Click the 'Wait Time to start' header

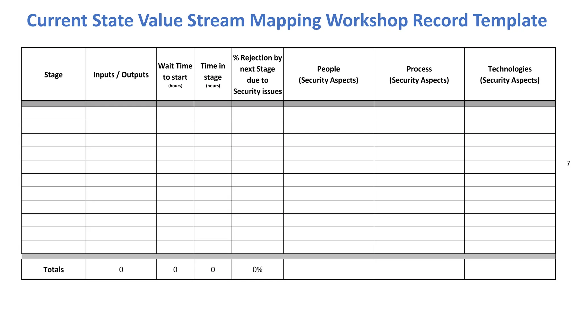click(175, 74)
